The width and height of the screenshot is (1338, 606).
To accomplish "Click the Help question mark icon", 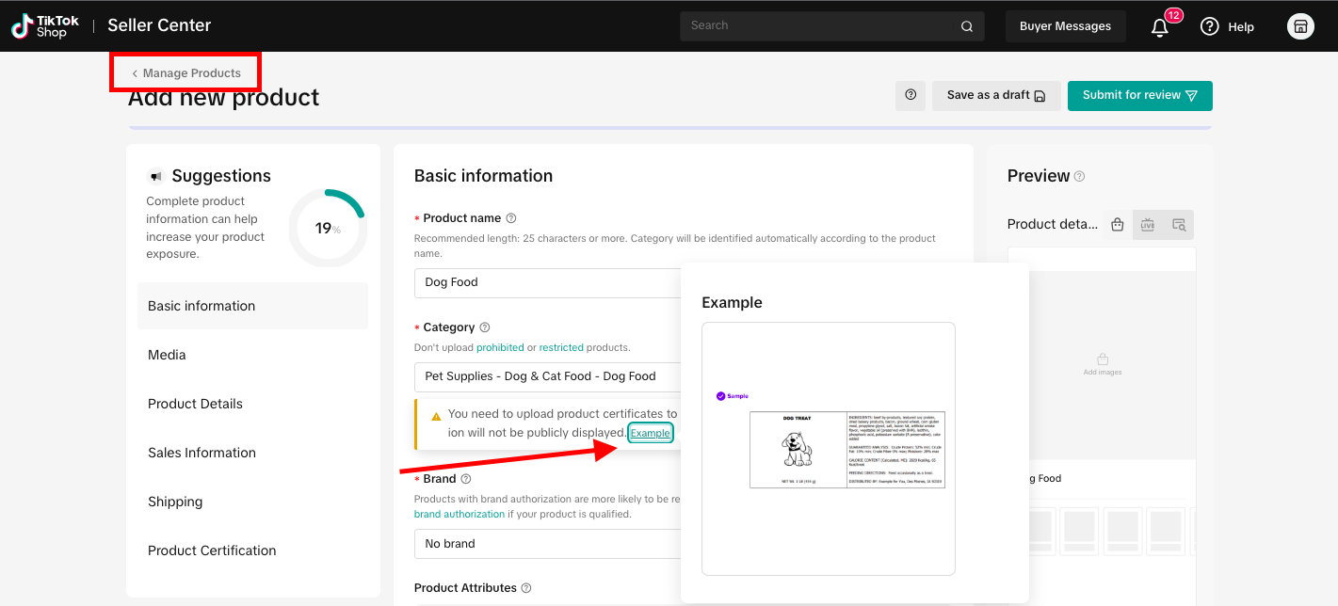I will click(1210, 26).
